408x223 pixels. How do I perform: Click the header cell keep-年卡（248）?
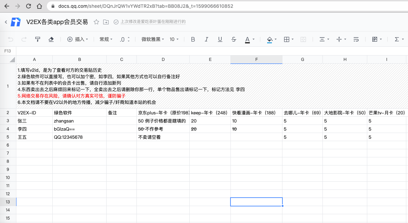[210, 113]
